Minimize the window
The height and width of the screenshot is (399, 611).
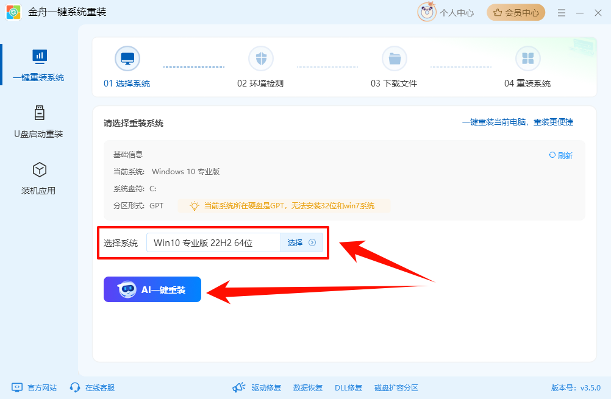click(x=580, y=13)
